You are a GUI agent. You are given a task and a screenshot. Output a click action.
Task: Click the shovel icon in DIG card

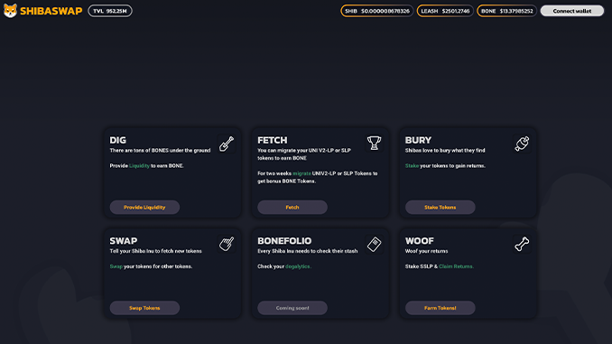[x=227, y=144]
